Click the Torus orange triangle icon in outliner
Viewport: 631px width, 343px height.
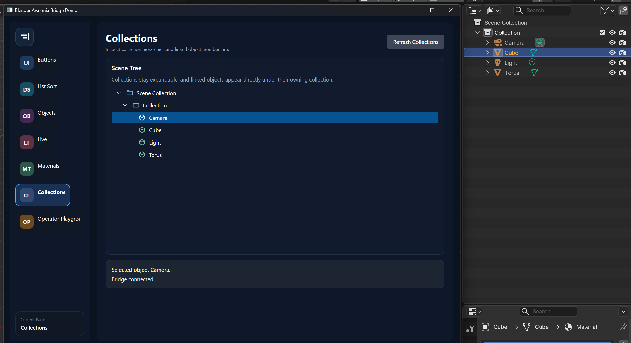(x=498, y=73)
